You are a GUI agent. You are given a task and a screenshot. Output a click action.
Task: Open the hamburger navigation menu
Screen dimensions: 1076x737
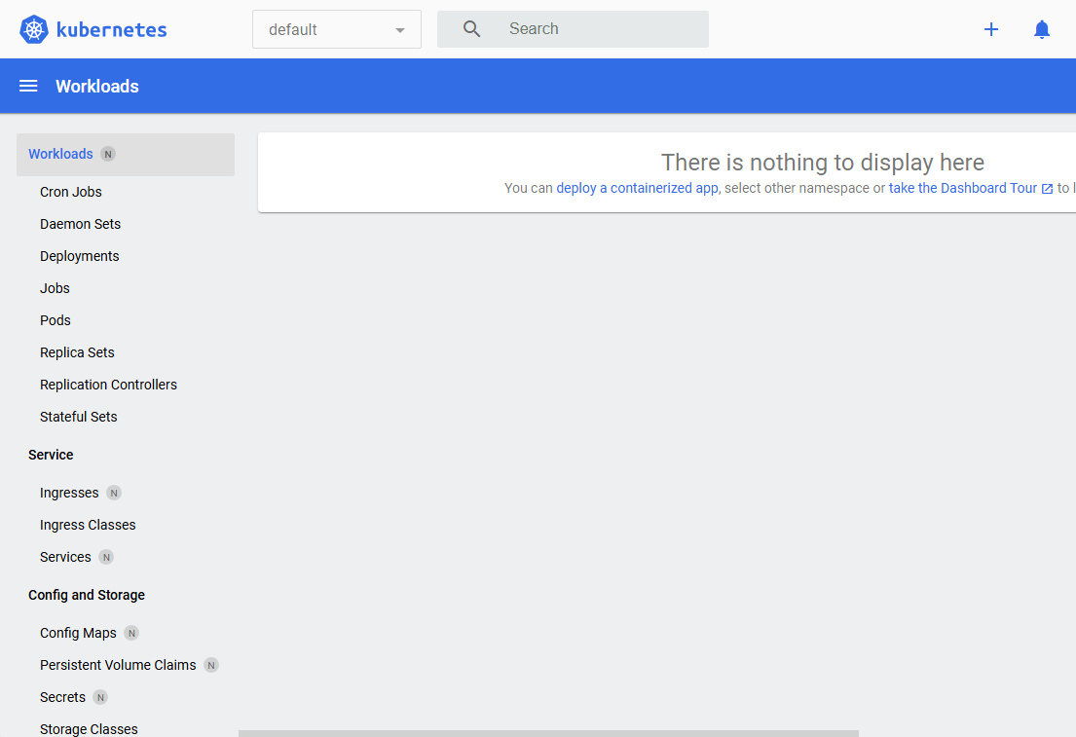pos(28,86)
